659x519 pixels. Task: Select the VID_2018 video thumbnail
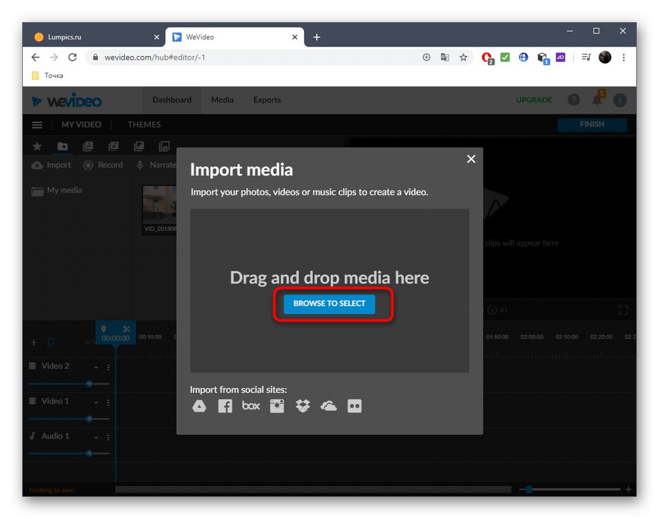click(x=160, y=210)
